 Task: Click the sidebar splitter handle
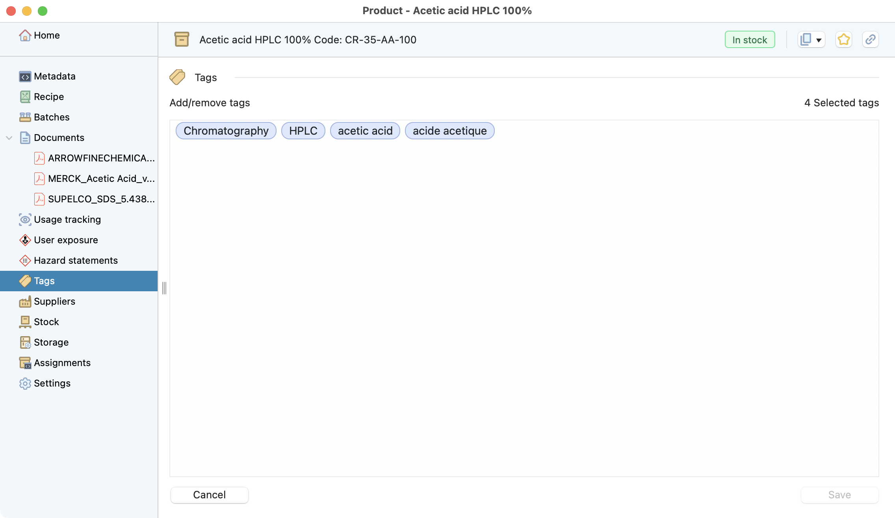click(x=164, y=288)
